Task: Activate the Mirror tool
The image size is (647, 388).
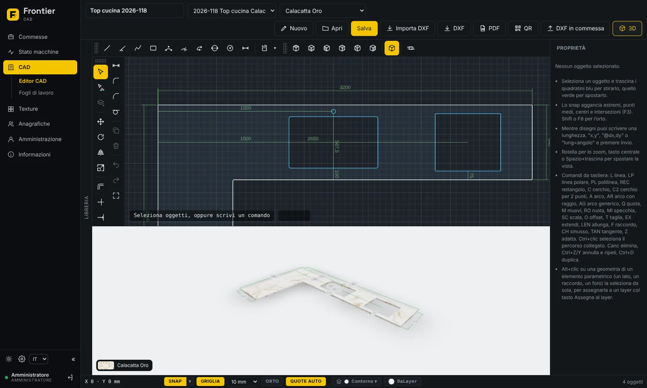Action: (x=101, y=152)
